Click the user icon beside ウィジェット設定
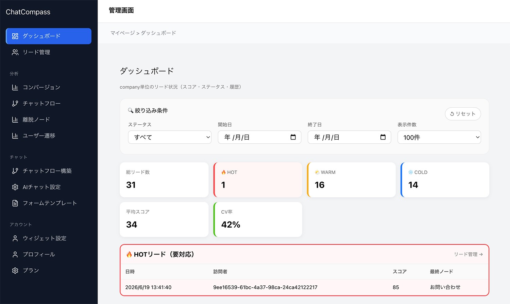This screenshot has height=304, width=510. click(15, 238)
